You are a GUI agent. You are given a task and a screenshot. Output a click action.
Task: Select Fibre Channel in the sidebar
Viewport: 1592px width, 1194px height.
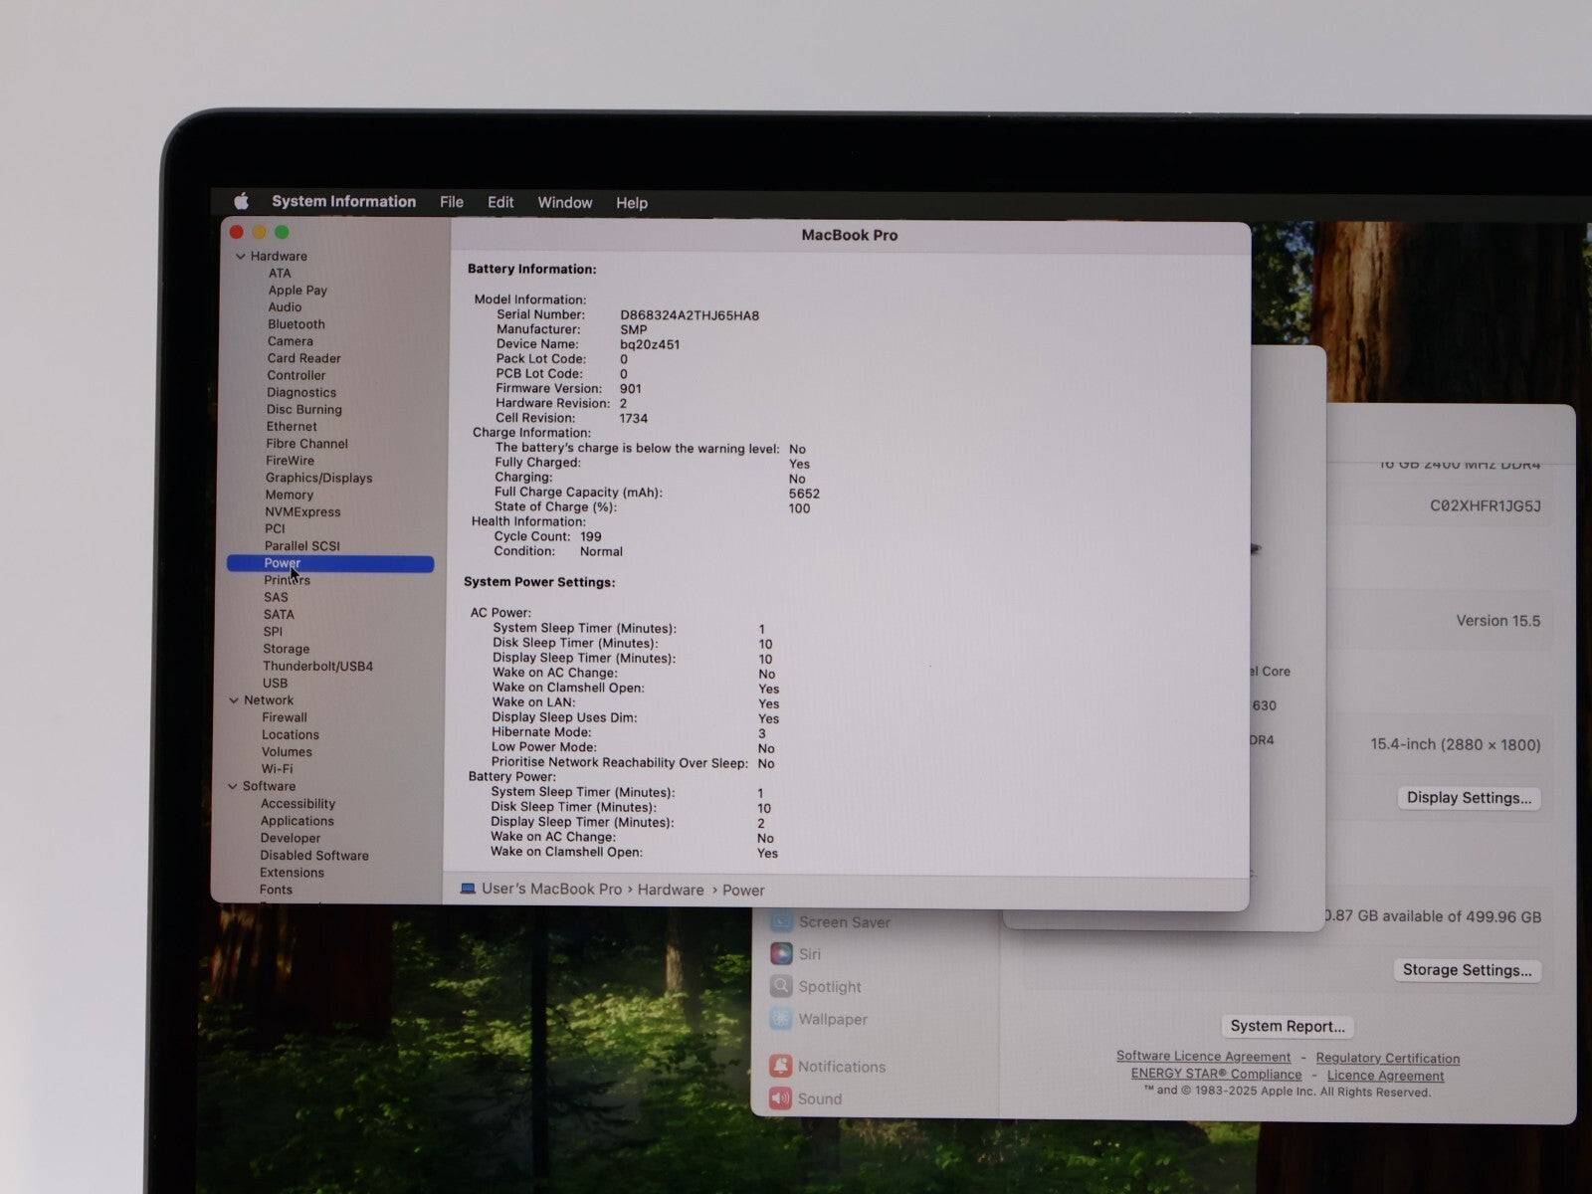(x=306, y=444)
